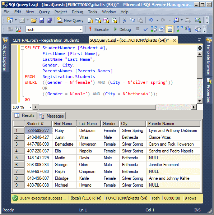This screenshot has height=215, width=214.
Task: Click the Parse checkmark icon
Action: [146, 29]
